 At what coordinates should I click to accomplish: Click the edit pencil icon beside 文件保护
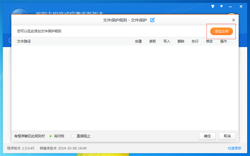[153, 20]
